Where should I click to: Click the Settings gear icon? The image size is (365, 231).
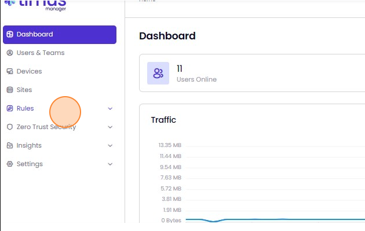click(10, 164)
